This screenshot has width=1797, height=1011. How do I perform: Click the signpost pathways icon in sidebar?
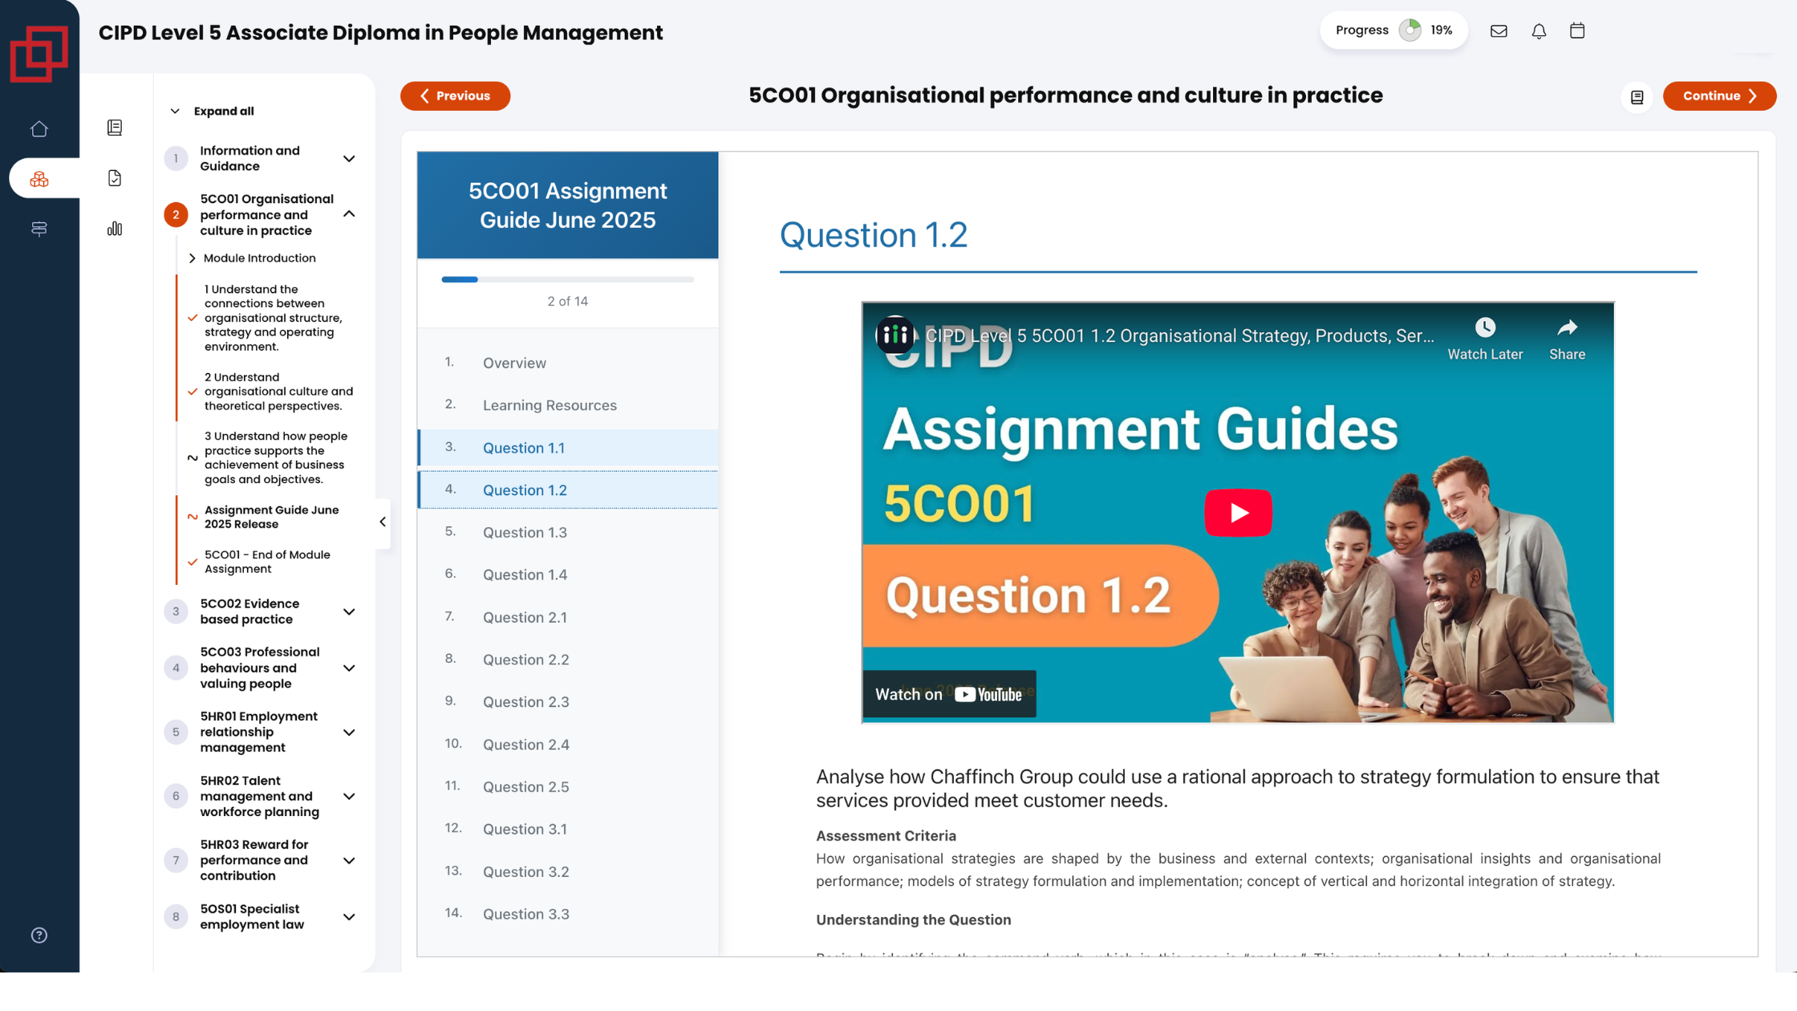tap(39, 229)
